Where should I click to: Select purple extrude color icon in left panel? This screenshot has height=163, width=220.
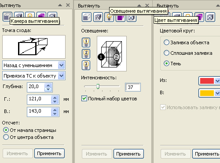[x=41, y=14]
